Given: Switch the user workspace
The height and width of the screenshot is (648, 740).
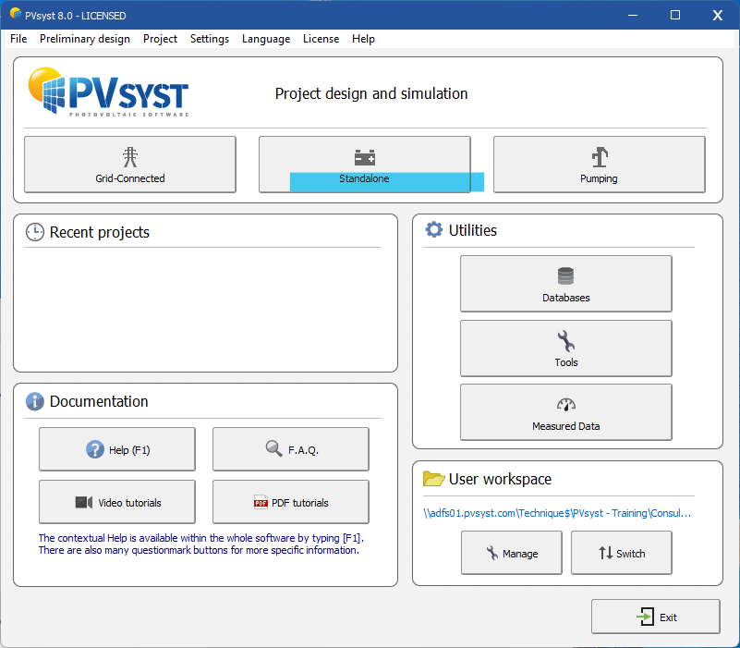Looking at the screenshot, I should coord(622,553).
